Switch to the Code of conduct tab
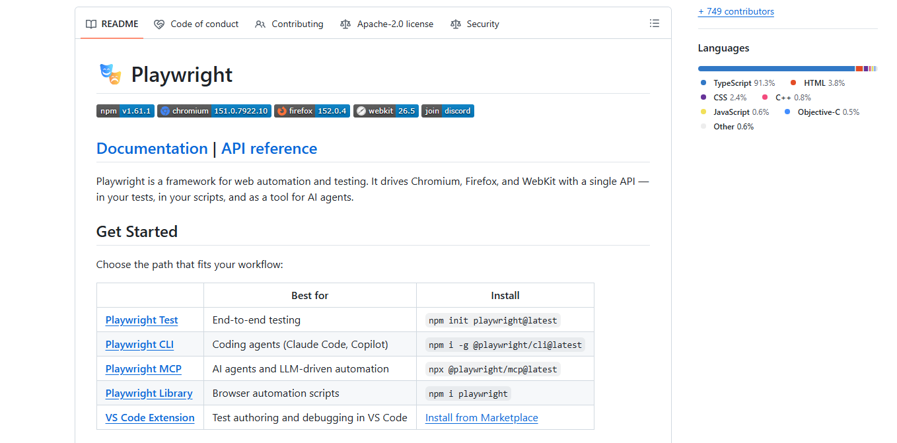The height and width of the screenshot is (443, 897). pyautogui.click(x=196, y=24)
